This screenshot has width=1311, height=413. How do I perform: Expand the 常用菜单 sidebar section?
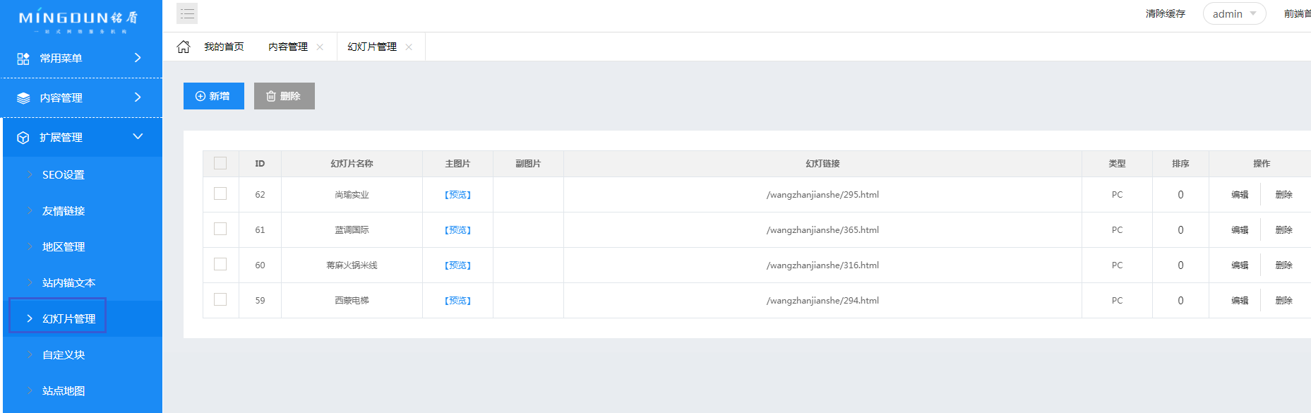pyautogui.click(x=138, y=58)
